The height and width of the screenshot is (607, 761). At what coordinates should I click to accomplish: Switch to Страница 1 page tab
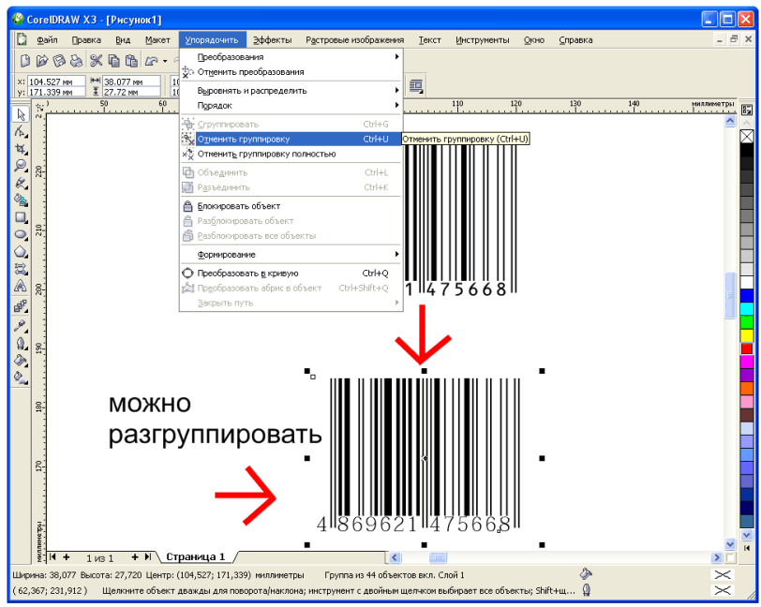coord(196,556)
